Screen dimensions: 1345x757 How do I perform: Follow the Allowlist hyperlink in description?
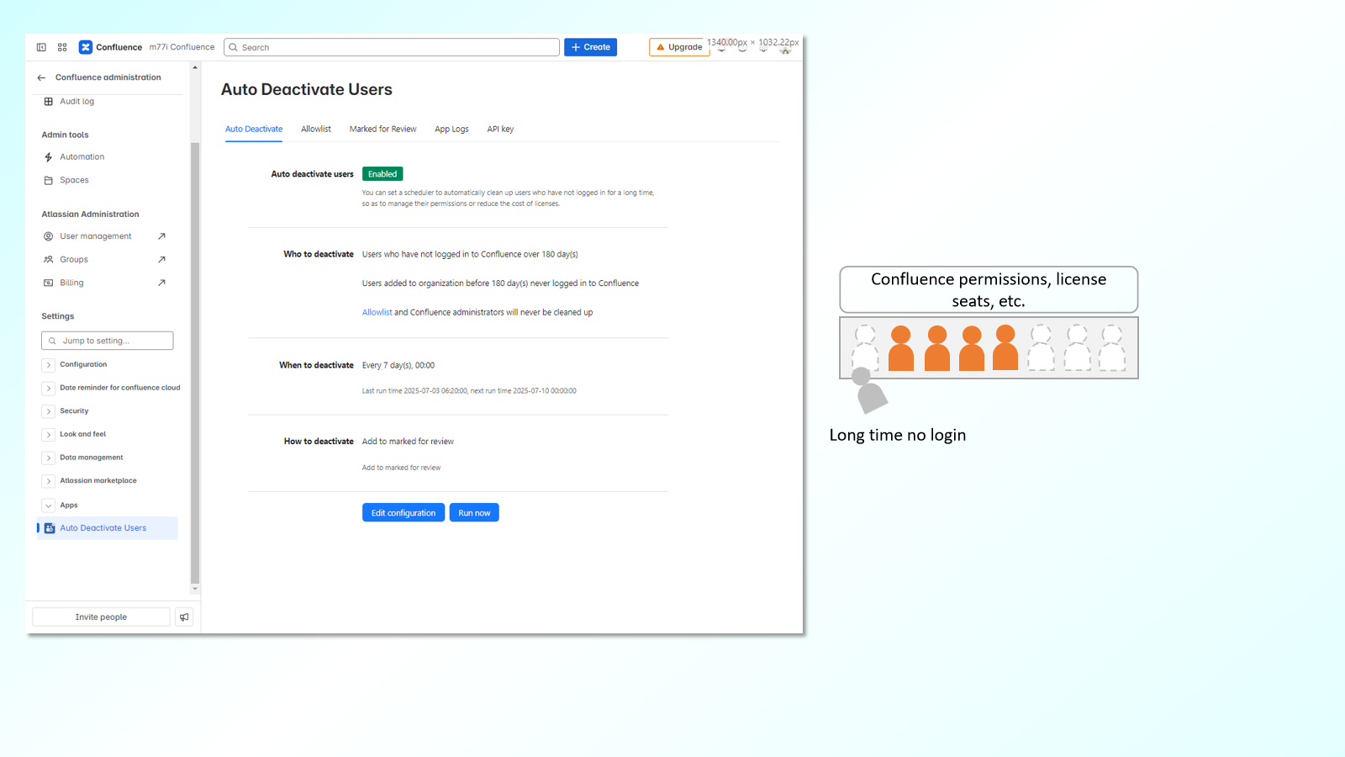377,312
